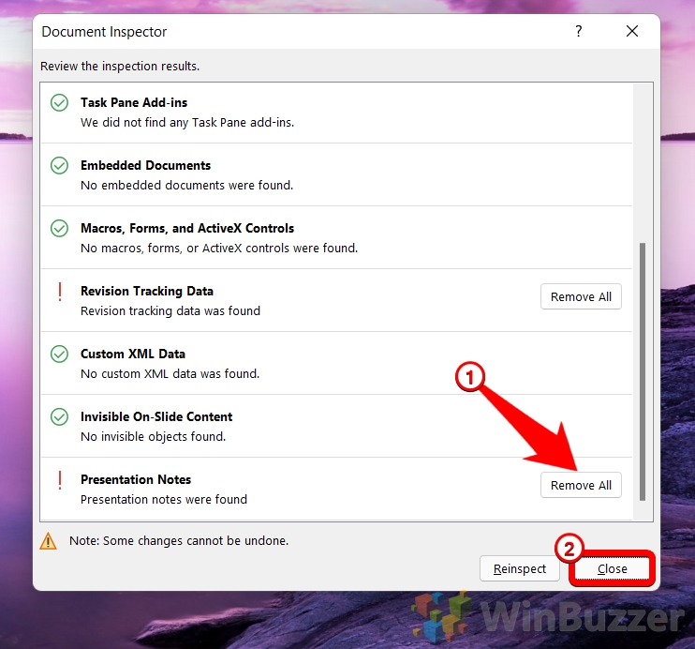The width and height of the screenshot is (695, 649).
Task: Click check icon beside Invisible On-Slide Content
Action: (x=59, y=416)
